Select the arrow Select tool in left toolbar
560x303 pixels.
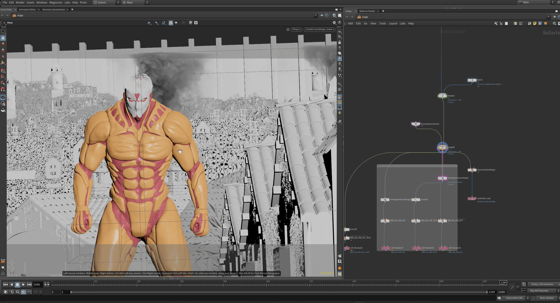[x=3, y=32]
